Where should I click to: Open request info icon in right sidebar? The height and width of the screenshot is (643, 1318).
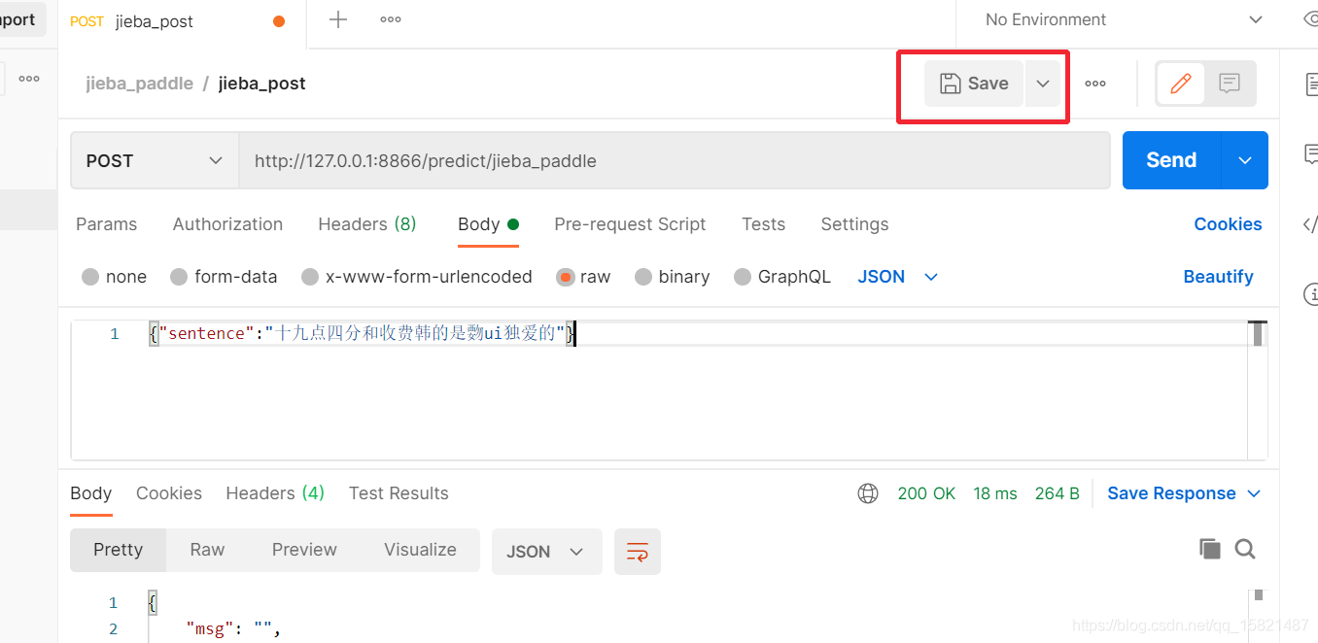point(1310,294)
